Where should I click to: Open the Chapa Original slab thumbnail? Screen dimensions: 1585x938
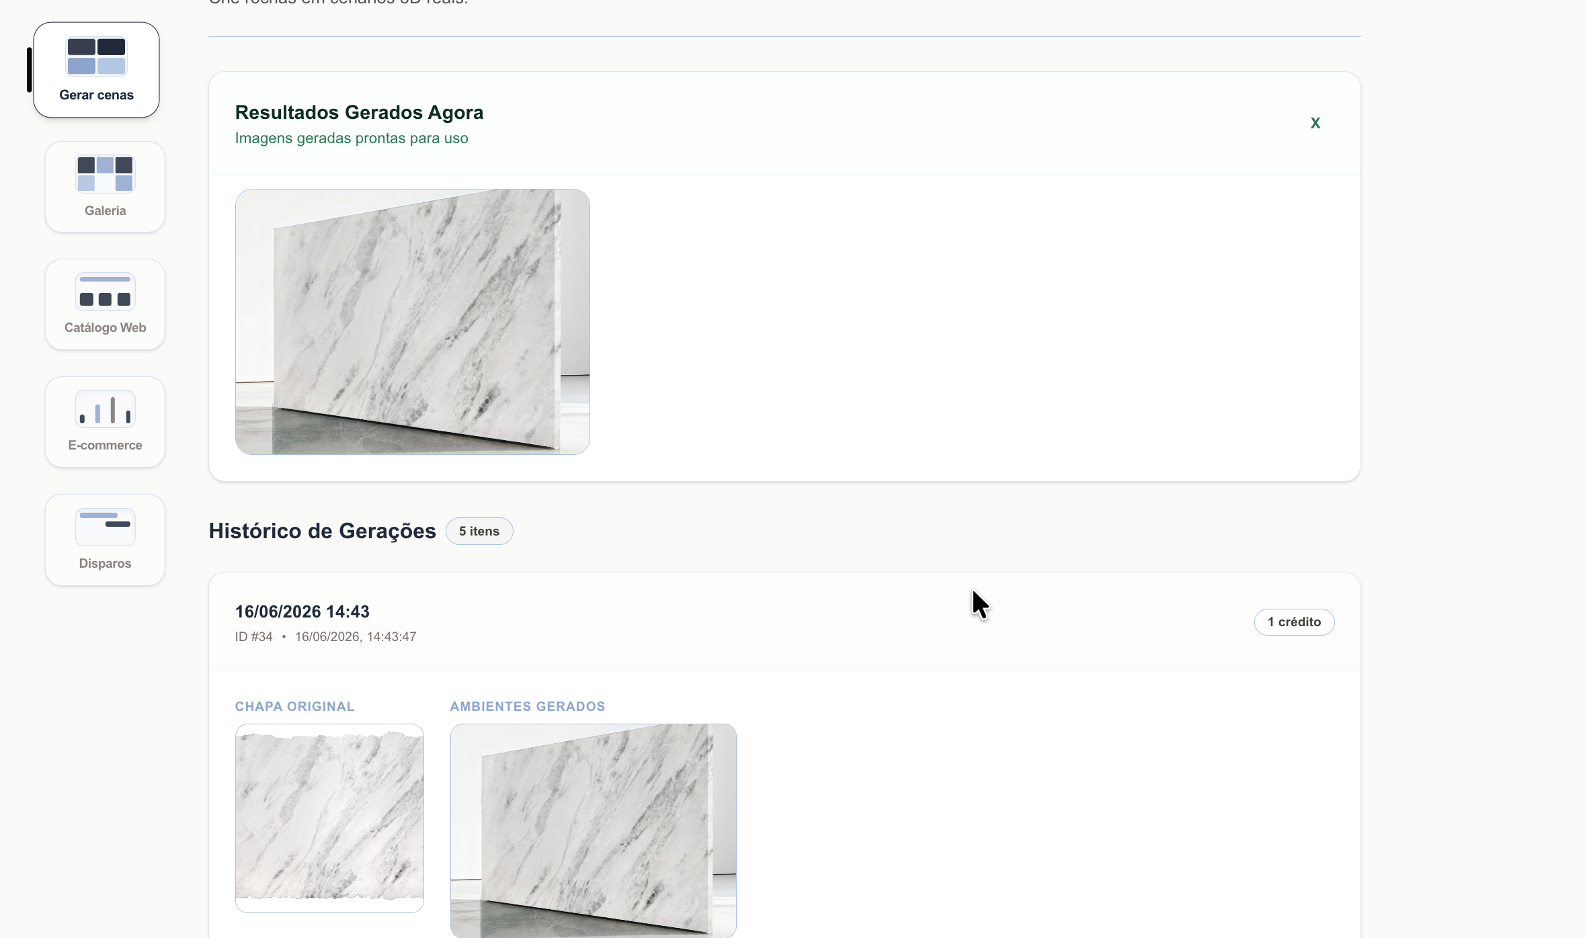coord(329,818)
